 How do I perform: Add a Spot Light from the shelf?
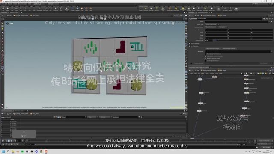151,9
